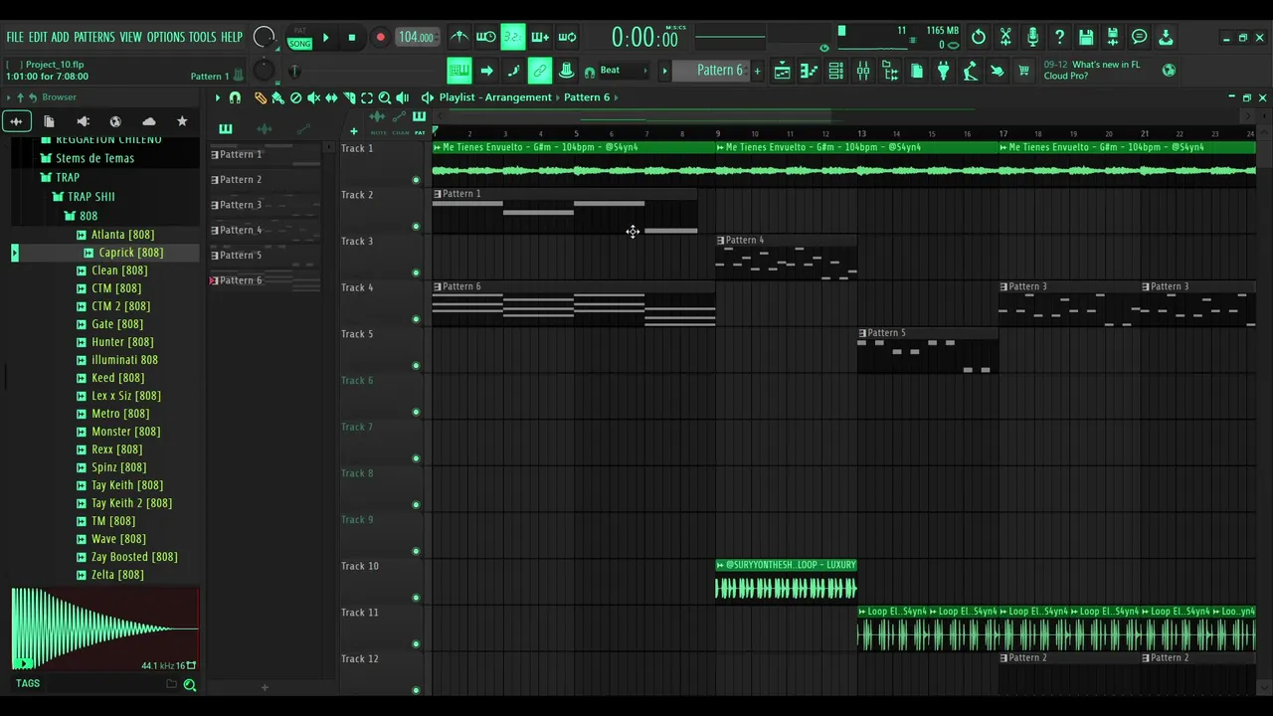Click the undo history arrow icon
This screenshot has height=716, width=1273.
coord(979,38)
